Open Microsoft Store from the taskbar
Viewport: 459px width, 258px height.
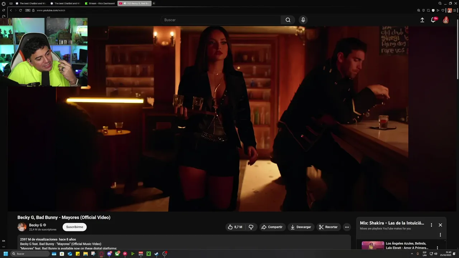click(x=62, y=254)
